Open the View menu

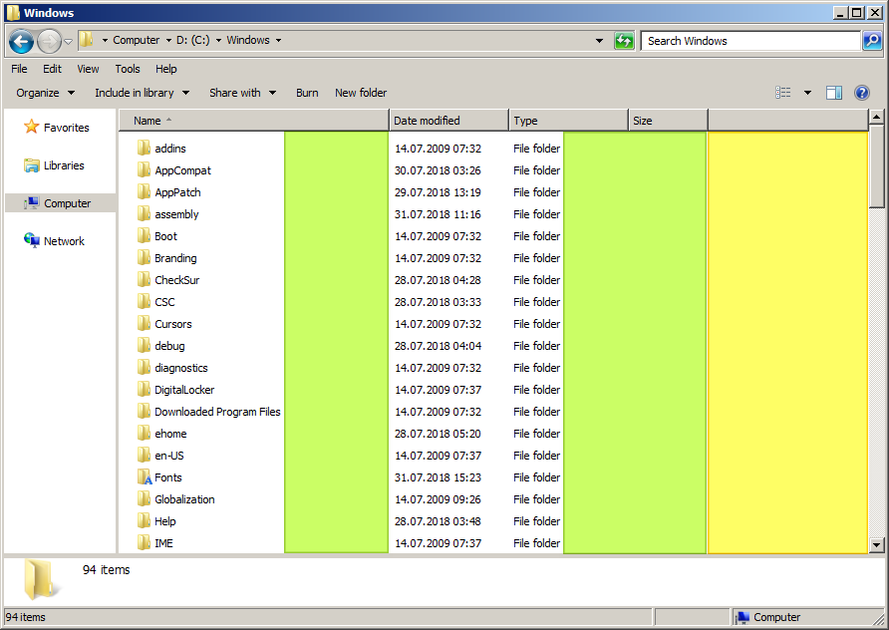pos(88,69)
